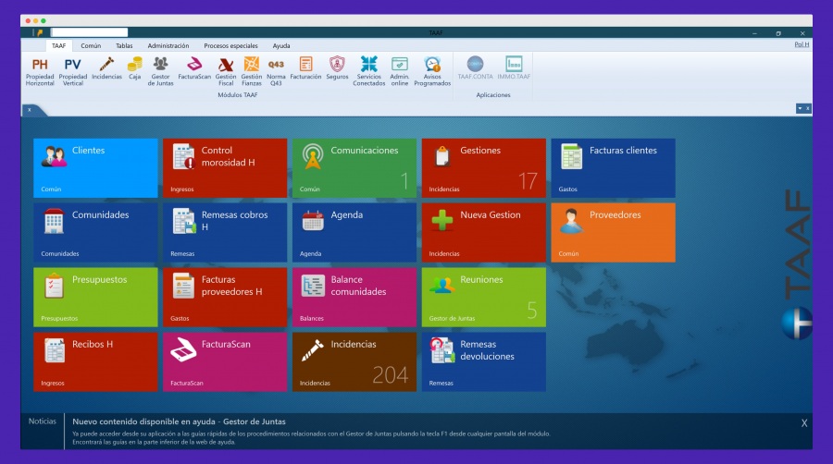Open the Propiedad Horizontal module

(40, 71)
